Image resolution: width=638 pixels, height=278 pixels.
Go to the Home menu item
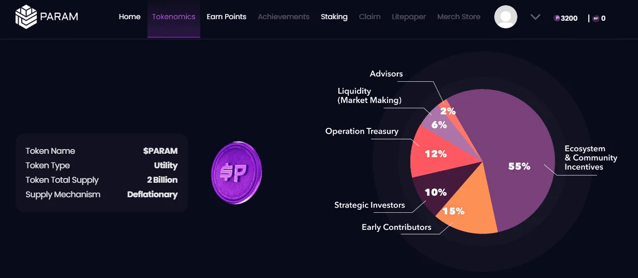(129, 17)
